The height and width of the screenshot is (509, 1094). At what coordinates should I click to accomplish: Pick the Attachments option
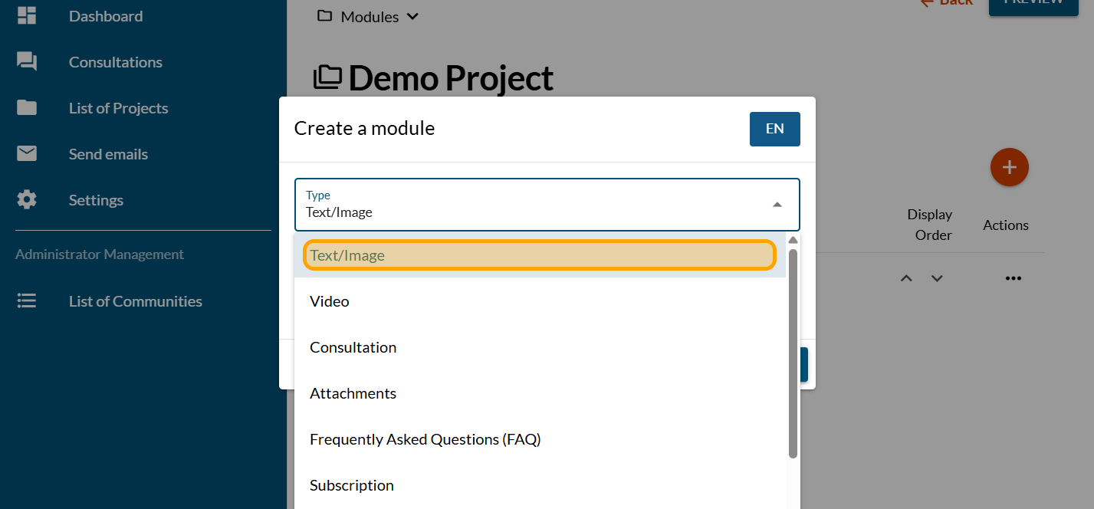(353, 393)
